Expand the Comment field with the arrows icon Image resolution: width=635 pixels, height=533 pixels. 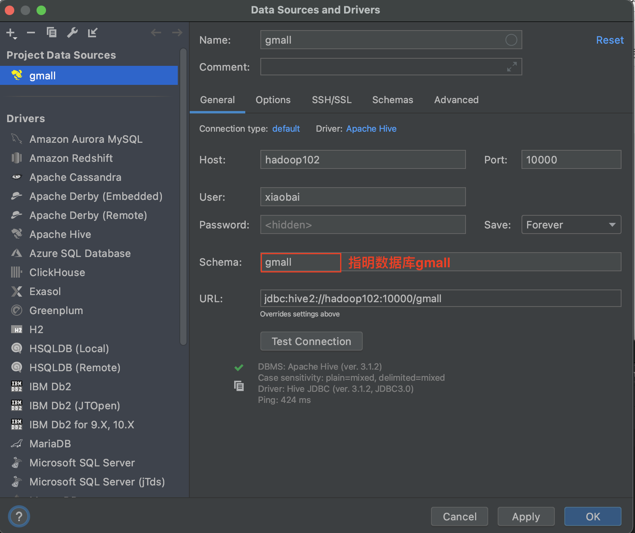pyautogui.click(x=512, y=67)
